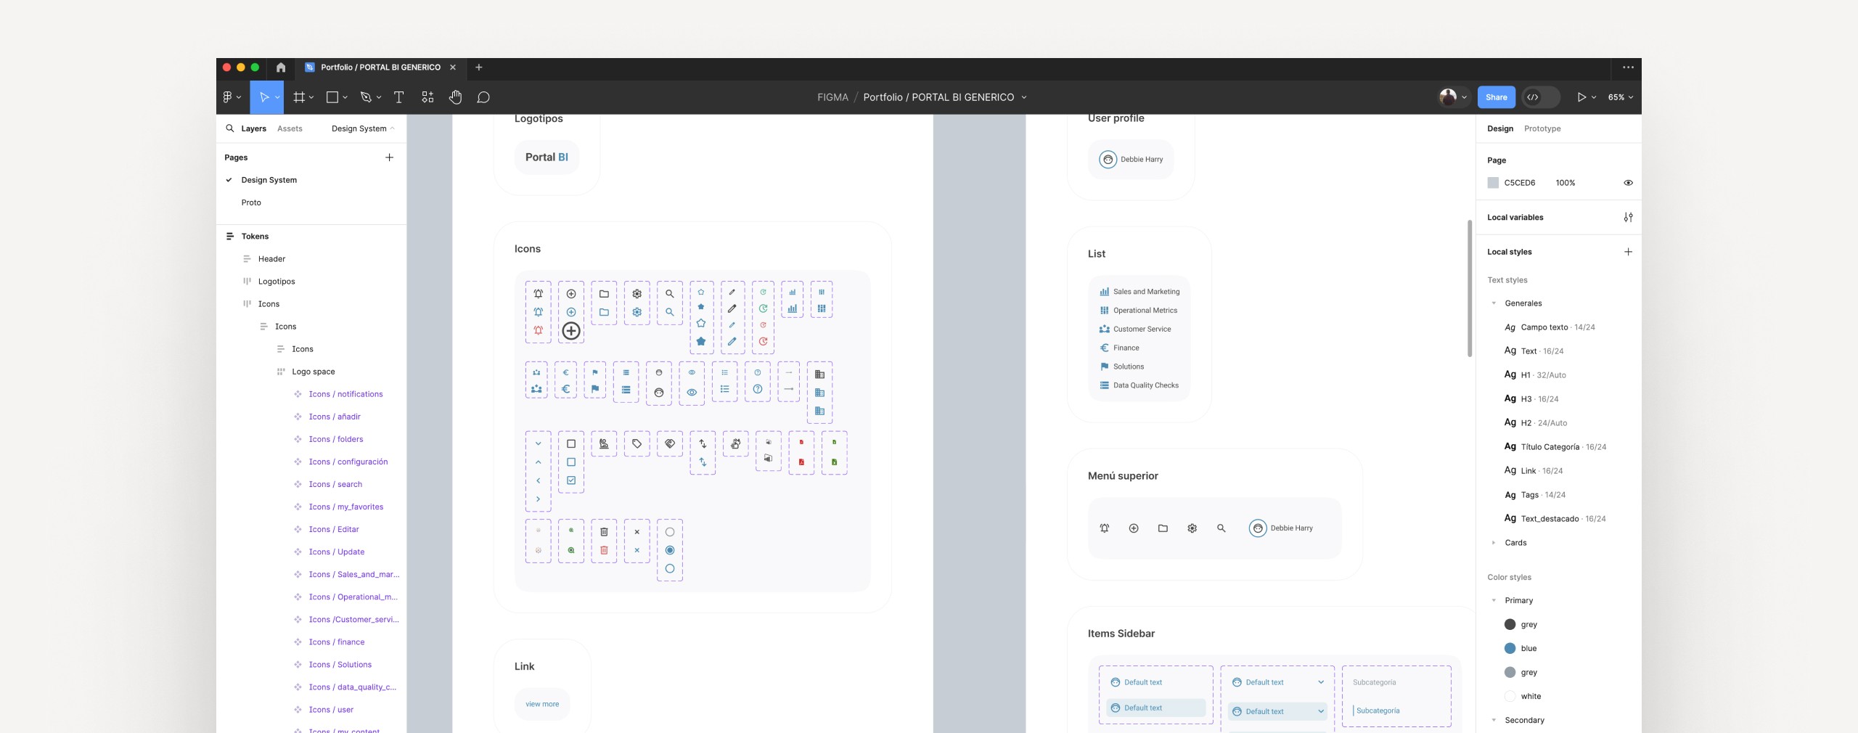
Task: Select the Hand tool
Action: tap(455, 97)
